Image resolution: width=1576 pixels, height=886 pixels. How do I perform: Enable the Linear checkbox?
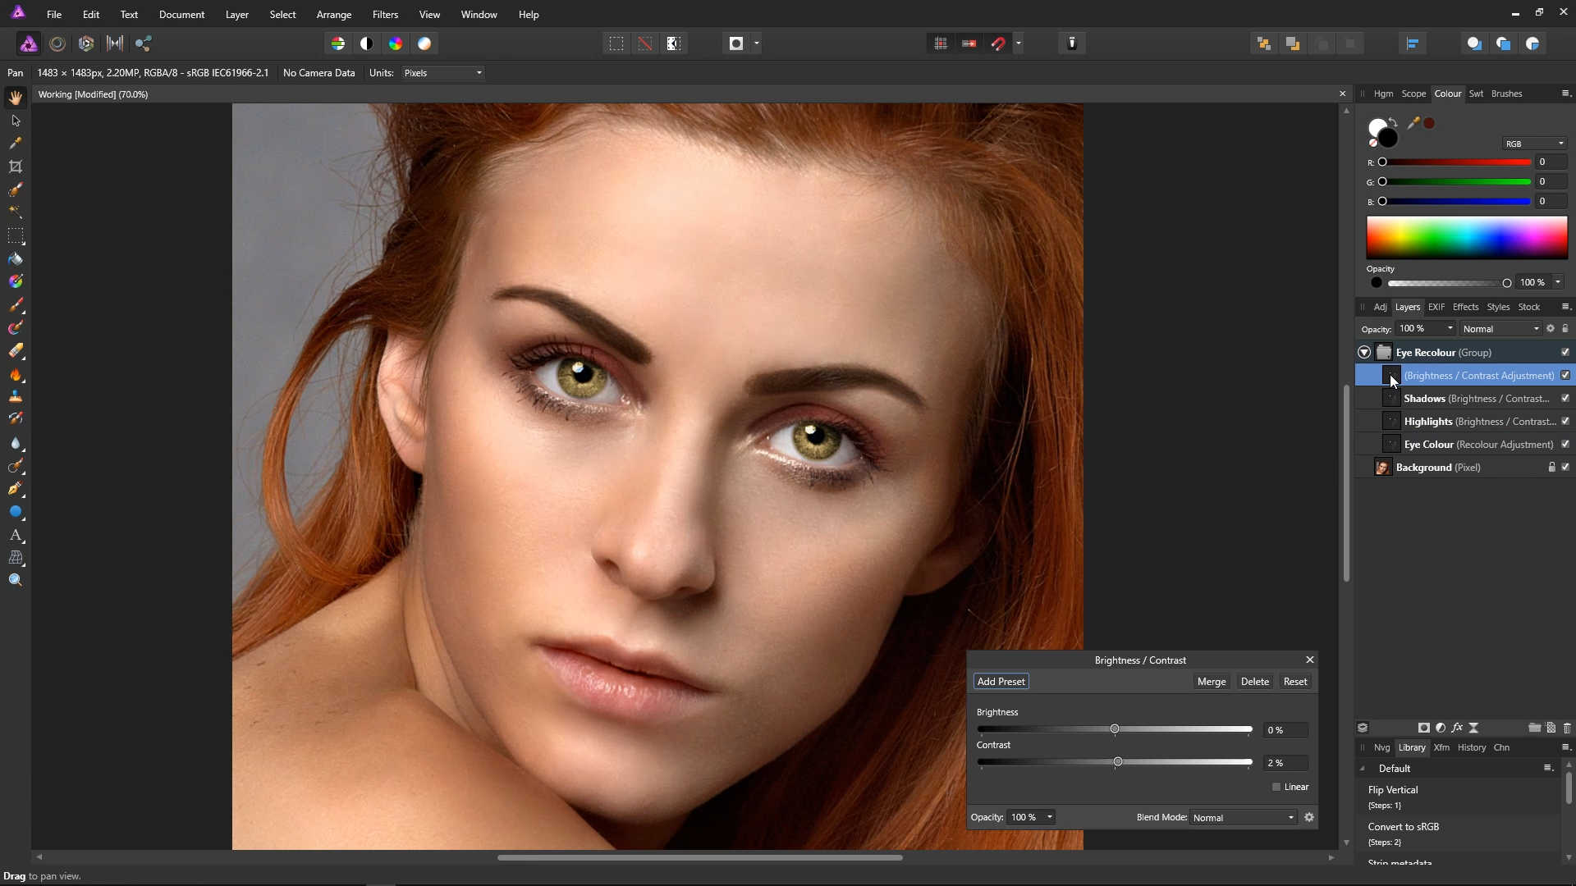click(1276, 787)
